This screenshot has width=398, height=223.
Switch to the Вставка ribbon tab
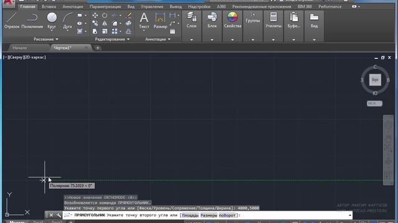pos(49,7)
